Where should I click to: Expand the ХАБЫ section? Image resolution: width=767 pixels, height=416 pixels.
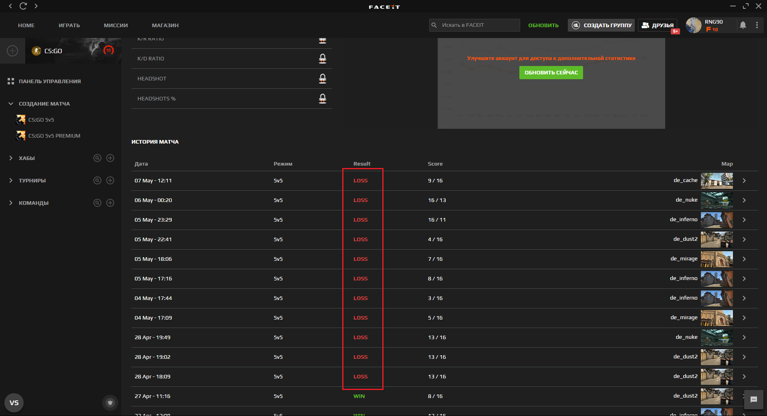pyautogui.click(x=11, y=158)
